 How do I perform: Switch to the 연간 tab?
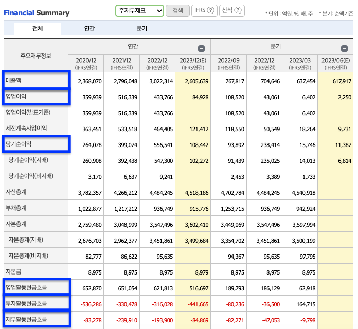[x=89, y=28]
